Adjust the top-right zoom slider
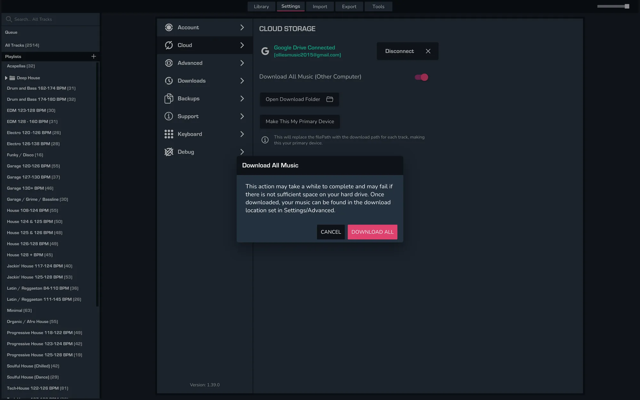This screenshot has height=400, width=640. tap(627, 6)
